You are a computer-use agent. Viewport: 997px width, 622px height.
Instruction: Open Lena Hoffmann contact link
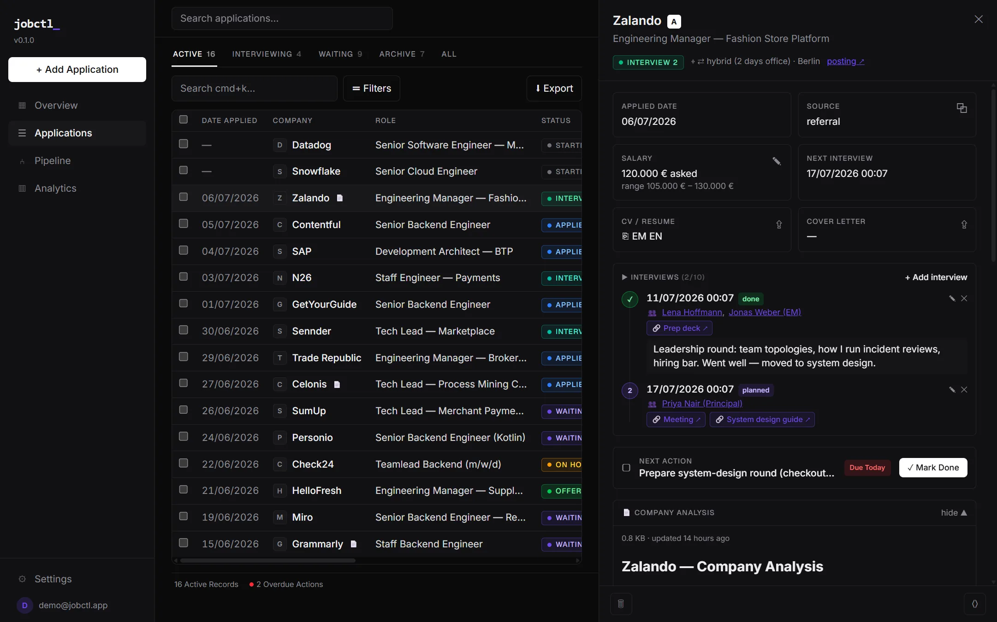tap(693, 312)
